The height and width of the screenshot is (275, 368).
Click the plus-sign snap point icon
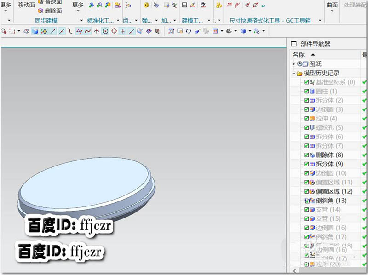point(123,31)
